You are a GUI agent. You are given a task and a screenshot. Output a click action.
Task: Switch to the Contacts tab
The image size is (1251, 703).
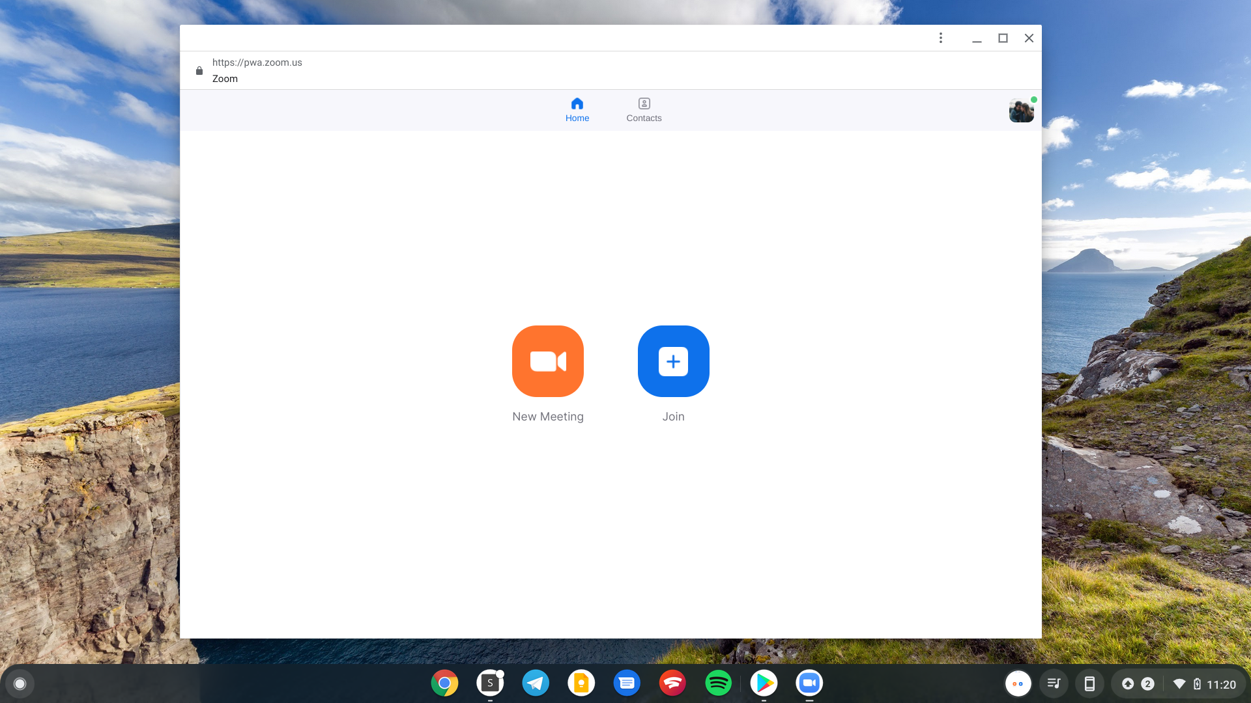pyautogui.click(x=644, y=109)
